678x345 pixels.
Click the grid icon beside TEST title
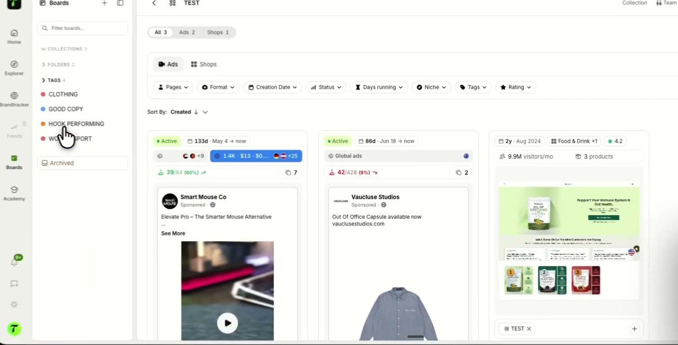[173, 3]
